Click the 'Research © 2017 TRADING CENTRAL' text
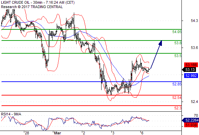Screen dimensions: 199x135 (x=32, y=7)
